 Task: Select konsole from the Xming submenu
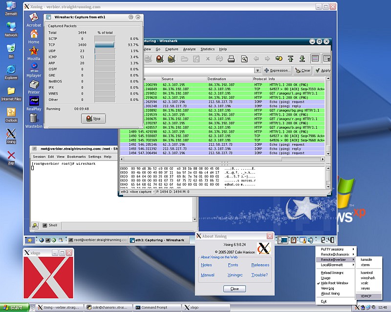(369, 259)
